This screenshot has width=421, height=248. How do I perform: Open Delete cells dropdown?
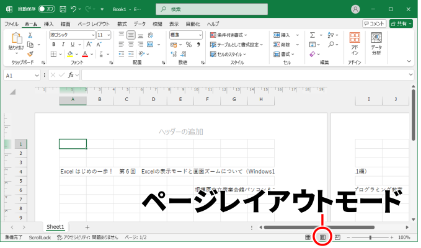click(298, 45)
